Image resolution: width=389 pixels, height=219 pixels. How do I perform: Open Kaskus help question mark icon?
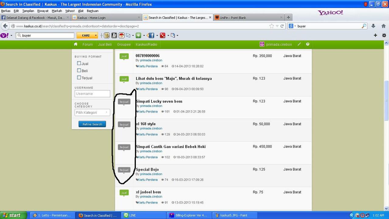click(308, 44)
